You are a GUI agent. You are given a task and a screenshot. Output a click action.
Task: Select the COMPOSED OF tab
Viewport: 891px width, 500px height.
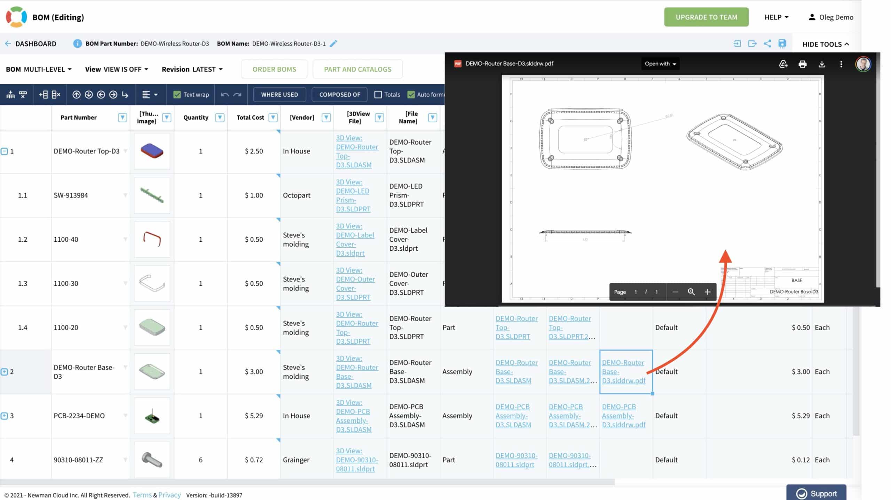(339, 94)
